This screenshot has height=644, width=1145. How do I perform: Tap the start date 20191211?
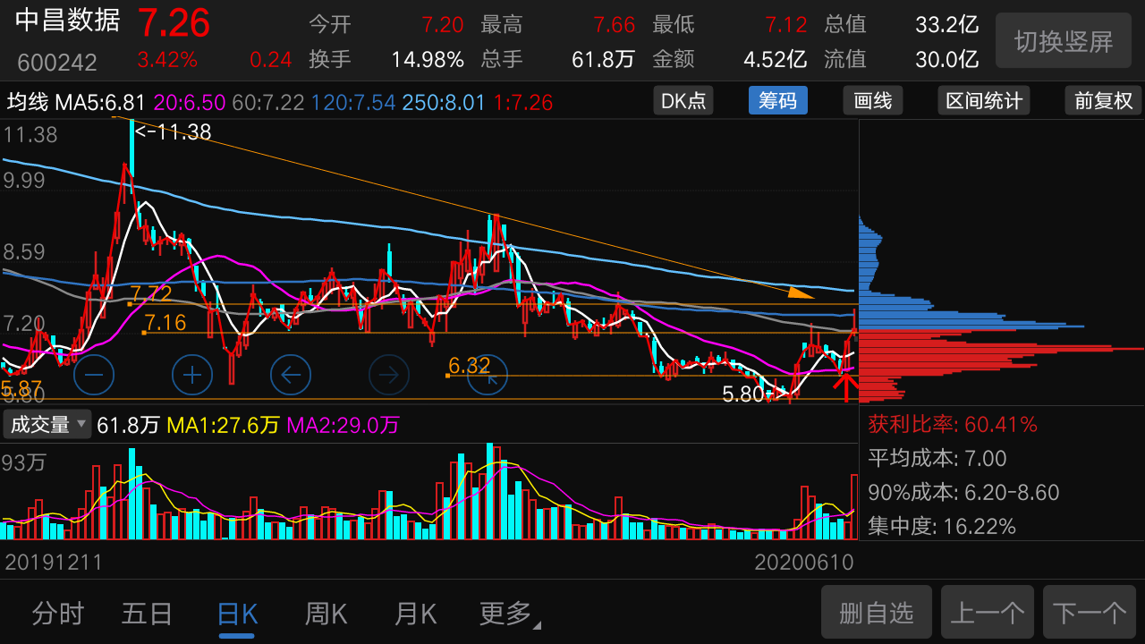(x=54, y=563)
